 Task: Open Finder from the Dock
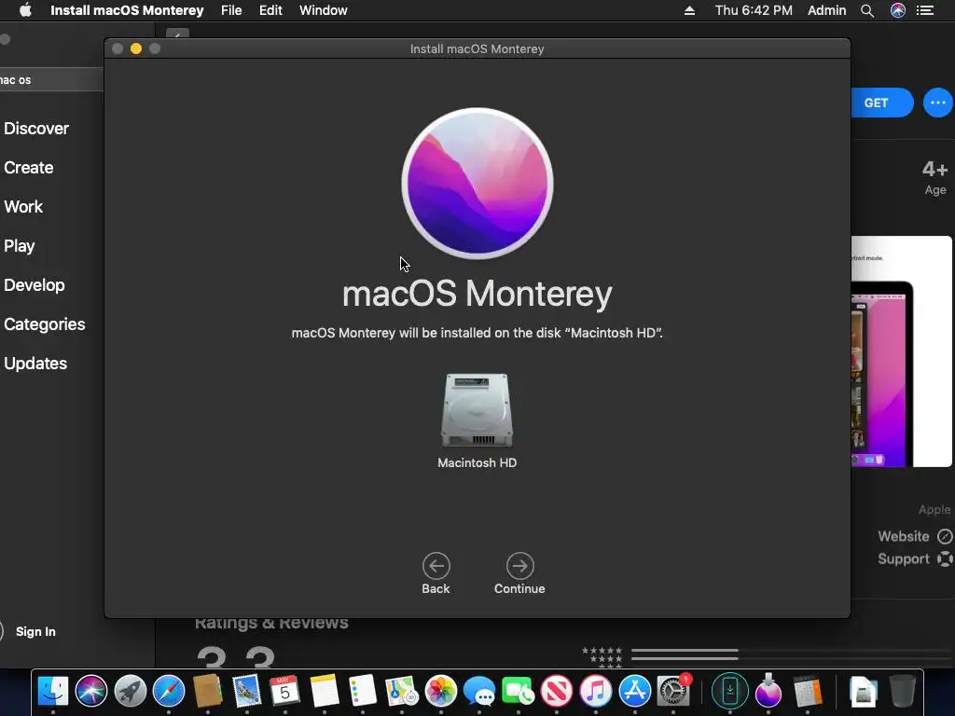(x=53, y=691)
